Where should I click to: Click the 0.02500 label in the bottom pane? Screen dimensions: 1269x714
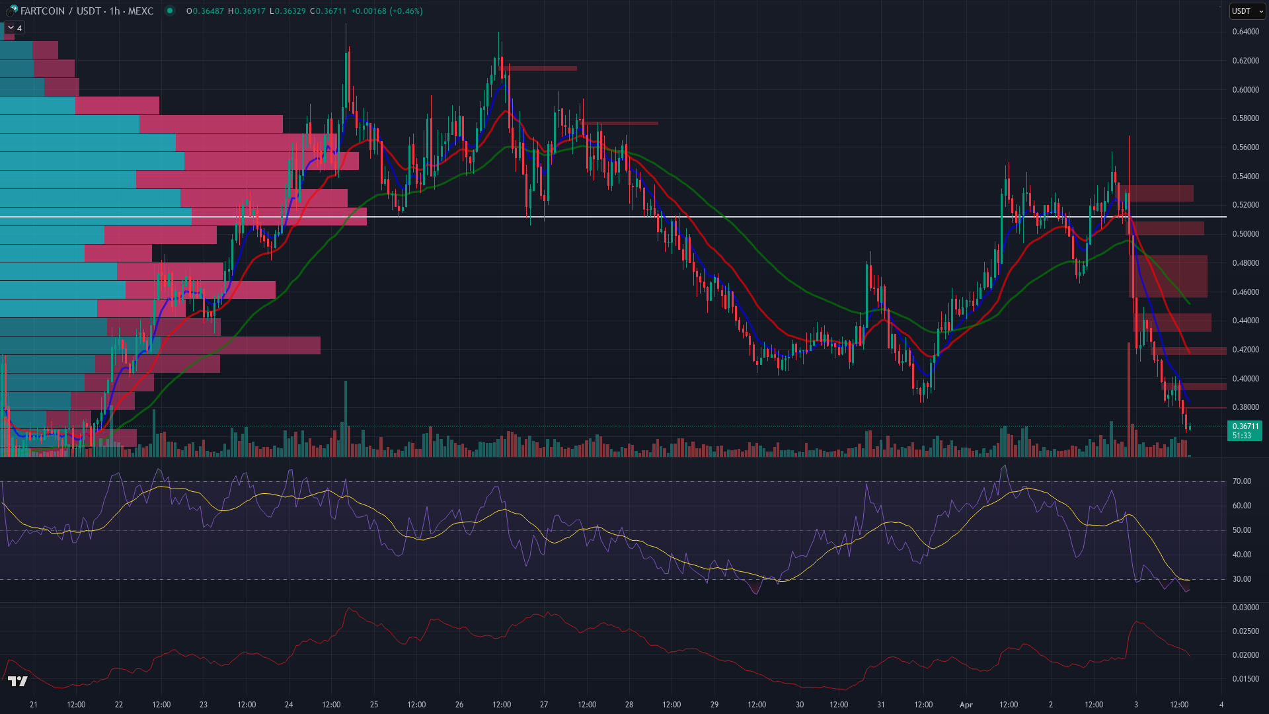pyautogui.click(x=1246, y=631)
